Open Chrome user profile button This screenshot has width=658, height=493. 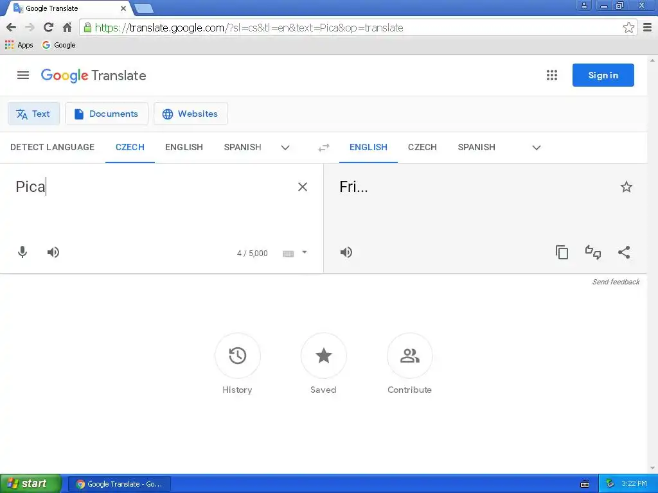click(583, 5)
